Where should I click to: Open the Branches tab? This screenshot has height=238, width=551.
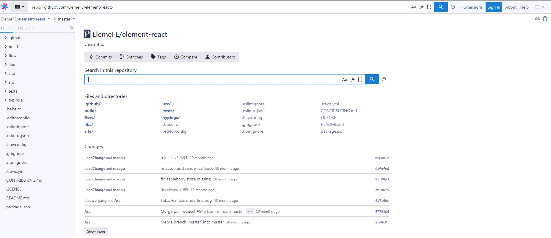(x=131, y=57)
